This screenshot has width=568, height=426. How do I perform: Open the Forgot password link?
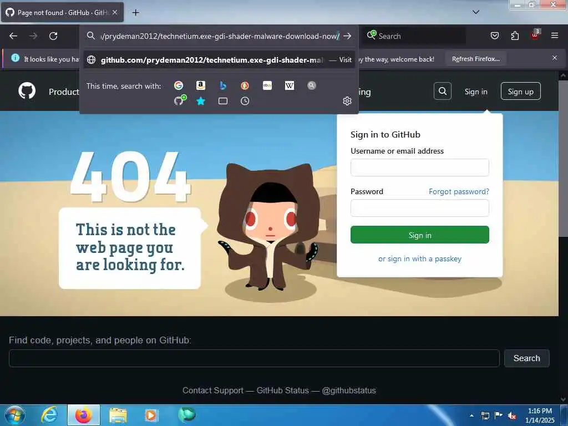point(459,191)
